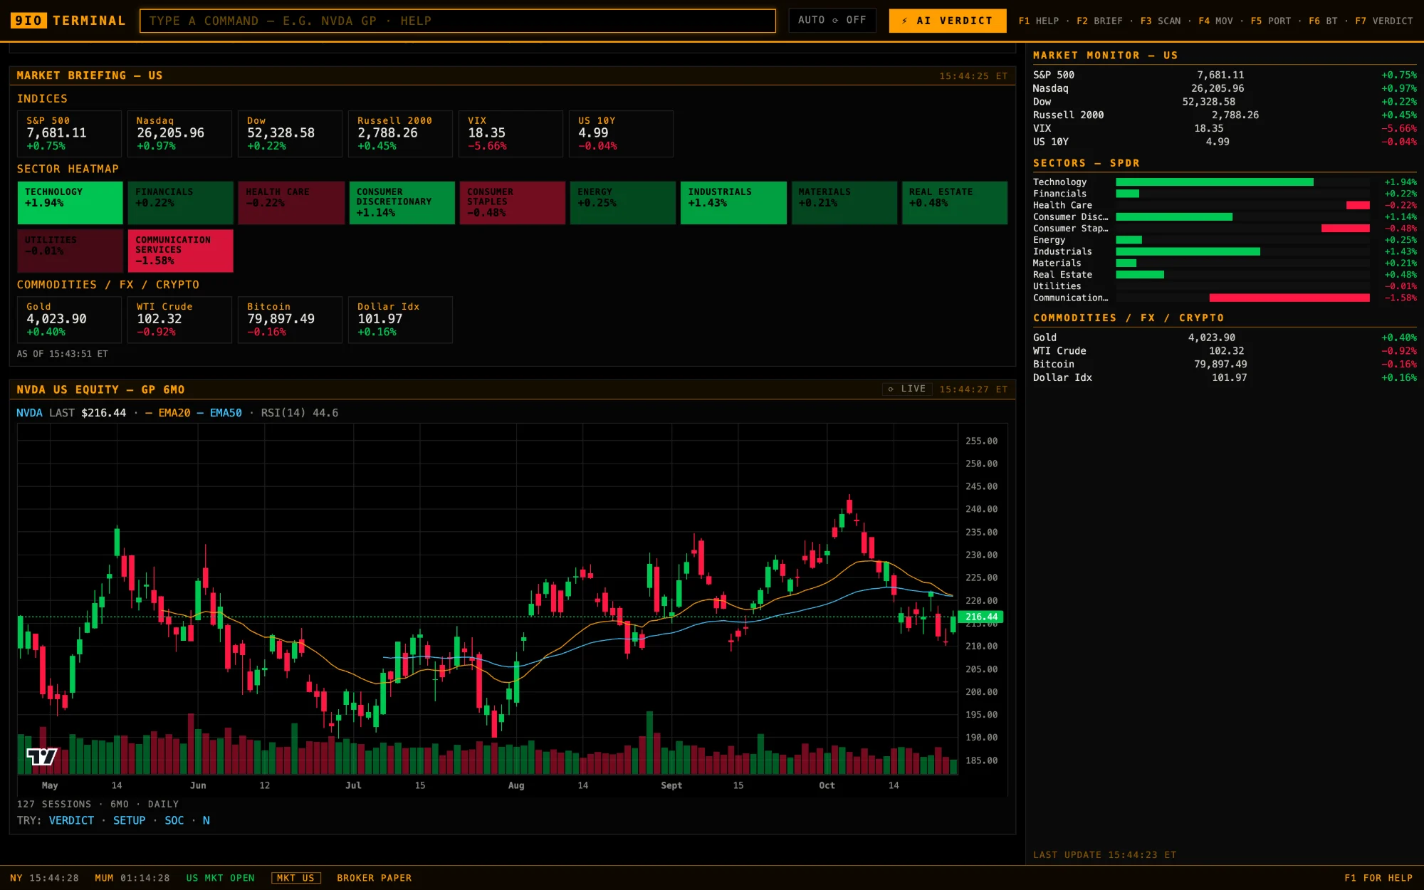Open F5 PORT shortcut
Image resolution: width=1424 pixels, height=890 pixels.
1271,21
